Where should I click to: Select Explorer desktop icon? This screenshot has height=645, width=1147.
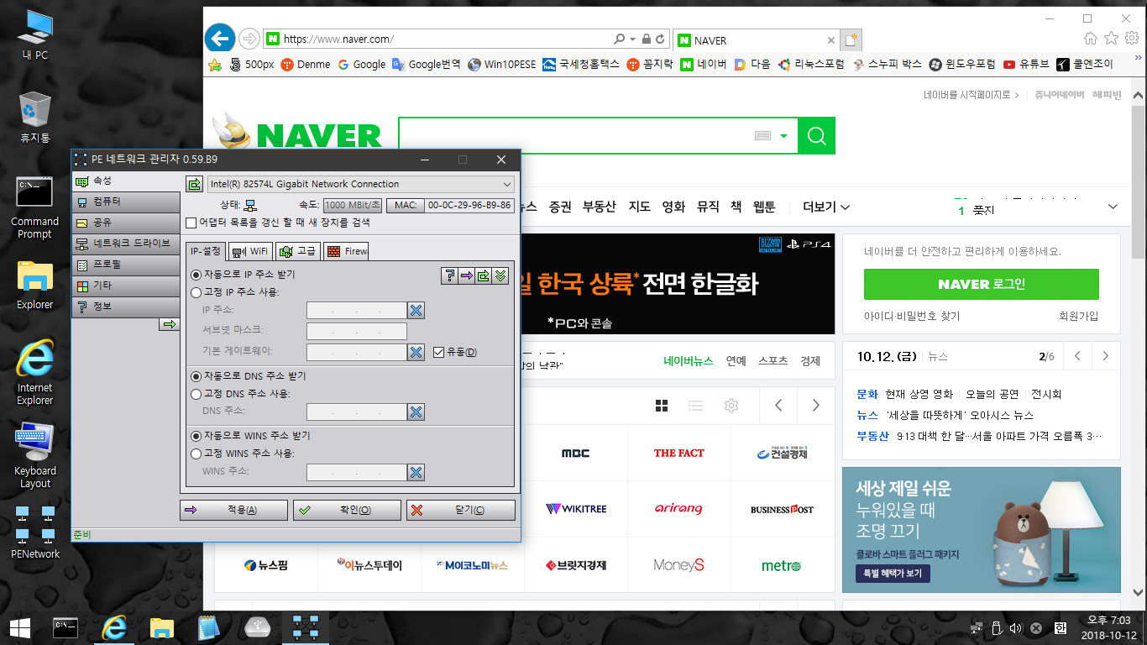point(34,285)
